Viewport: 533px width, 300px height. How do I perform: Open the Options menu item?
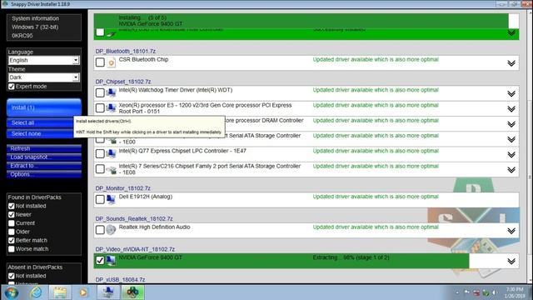click(44, 174)
